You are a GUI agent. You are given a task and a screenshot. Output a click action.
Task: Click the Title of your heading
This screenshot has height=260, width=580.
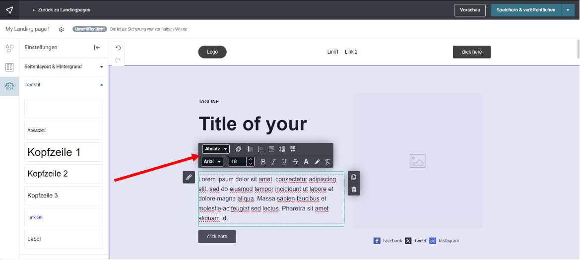[x=253, y=124]
